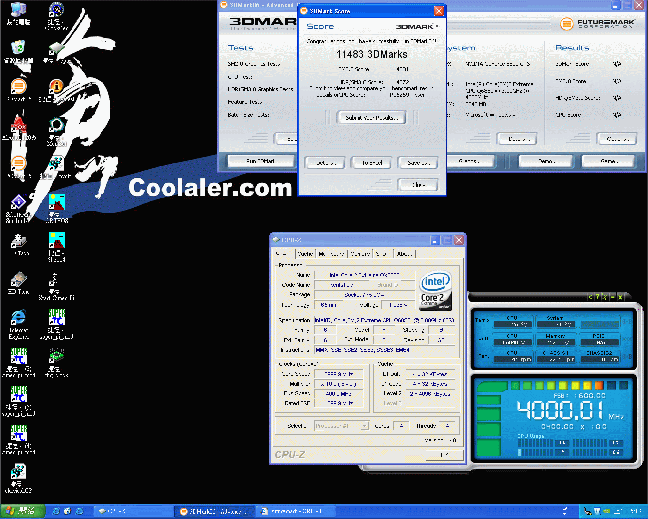Screen dimensions: 648x519
Task: Click Details in the 3DMark Score dialog
Action: [x=327, y=163]
